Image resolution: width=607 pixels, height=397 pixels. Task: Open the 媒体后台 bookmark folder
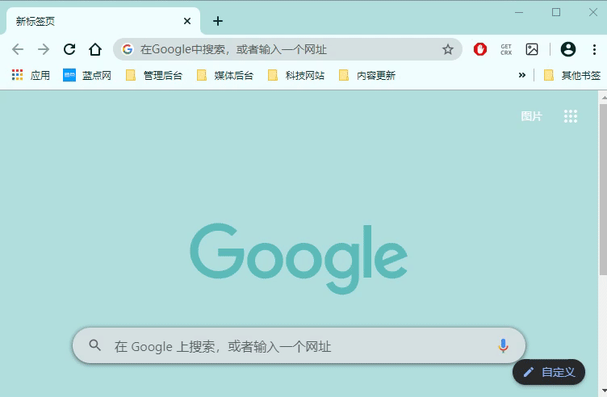tap(225, 75)
